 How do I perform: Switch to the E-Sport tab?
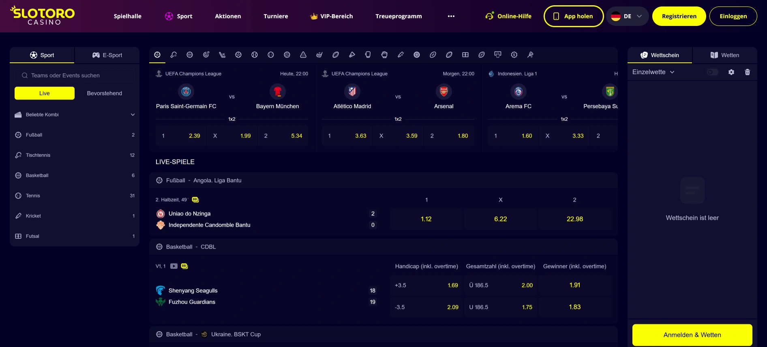tap(107, 55)
